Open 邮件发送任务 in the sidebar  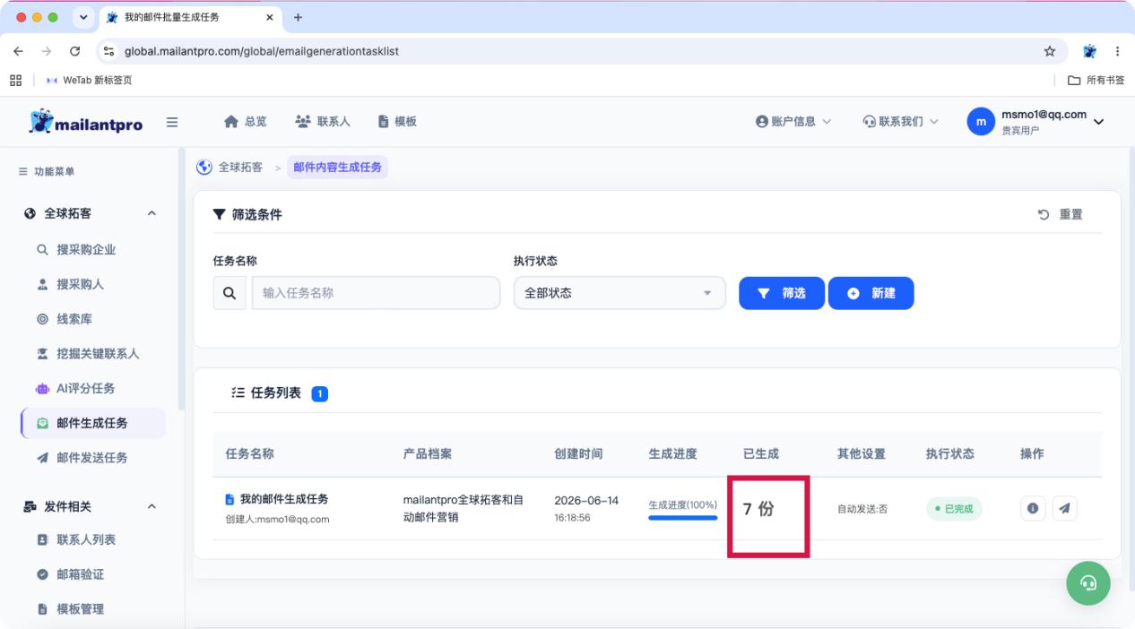(x=92, y=458)
